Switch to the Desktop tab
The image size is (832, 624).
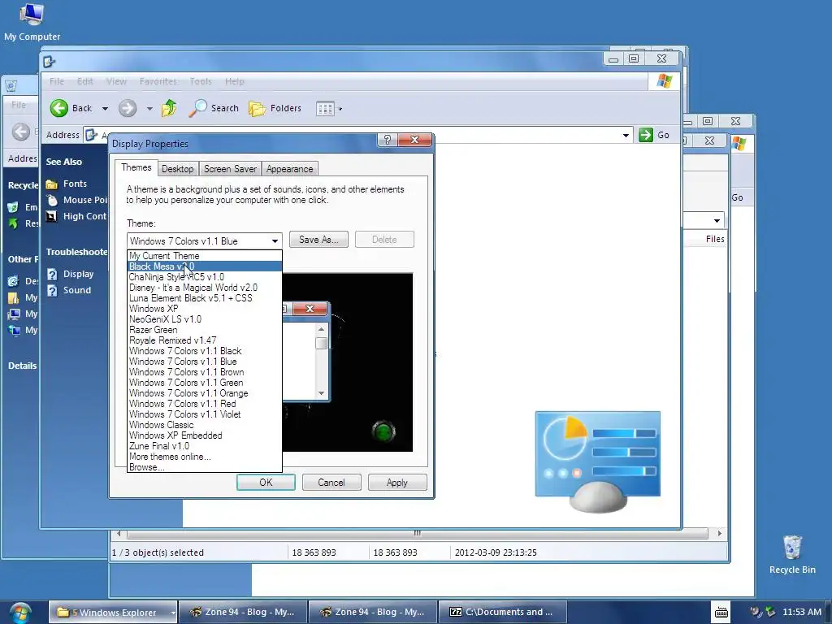coord(177,169)
